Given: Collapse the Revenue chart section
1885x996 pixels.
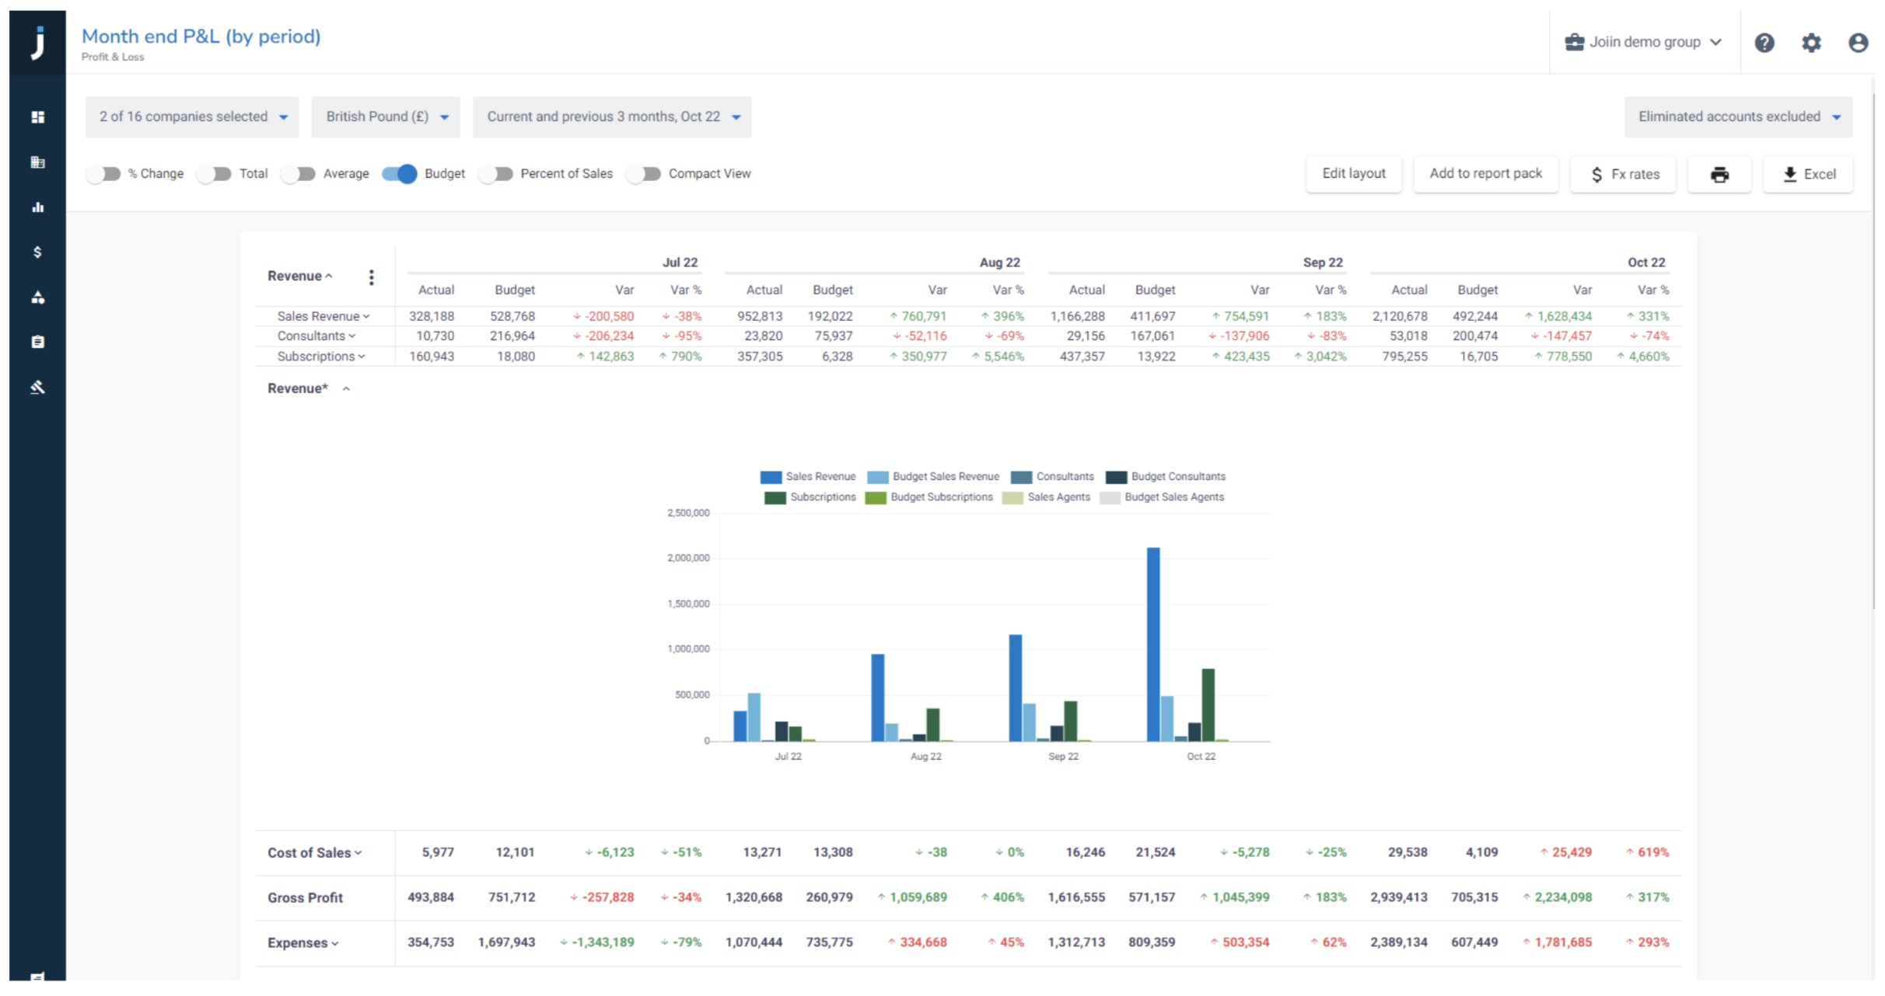Looking at the screenshot, I should [x=347, y=388].
